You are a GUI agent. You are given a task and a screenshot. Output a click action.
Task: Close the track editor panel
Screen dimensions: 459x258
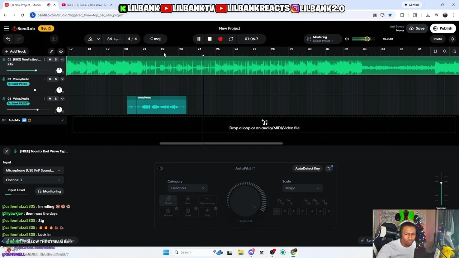pos(6,151)
